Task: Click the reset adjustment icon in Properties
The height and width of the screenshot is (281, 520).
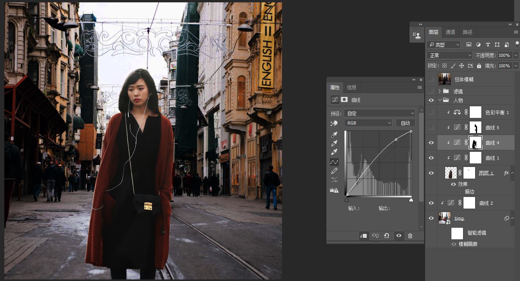Action: tap(387, 235)
